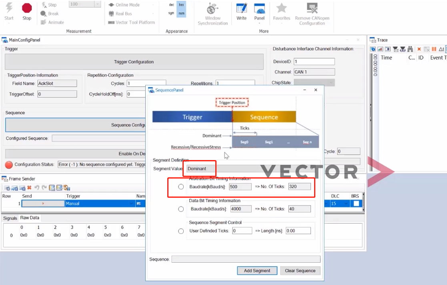Click the byte 0 value 0x0 cell

23,235
